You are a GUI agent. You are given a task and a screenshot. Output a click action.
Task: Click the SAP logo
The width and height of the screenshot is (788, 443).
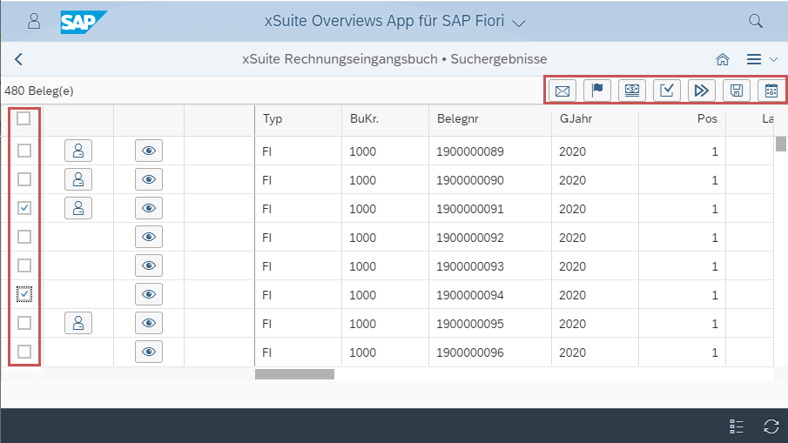tap(84, 22)
